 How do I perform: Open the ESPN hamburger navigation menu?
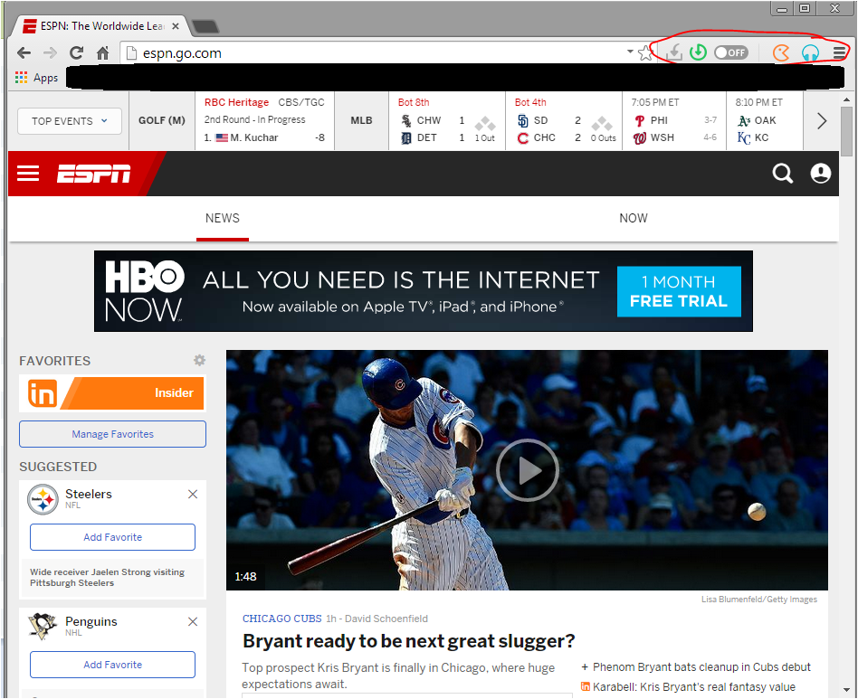coord(28,173)
